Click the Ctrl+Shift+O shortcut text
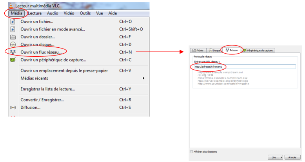305x162 pixels. [x=131, y=29]
